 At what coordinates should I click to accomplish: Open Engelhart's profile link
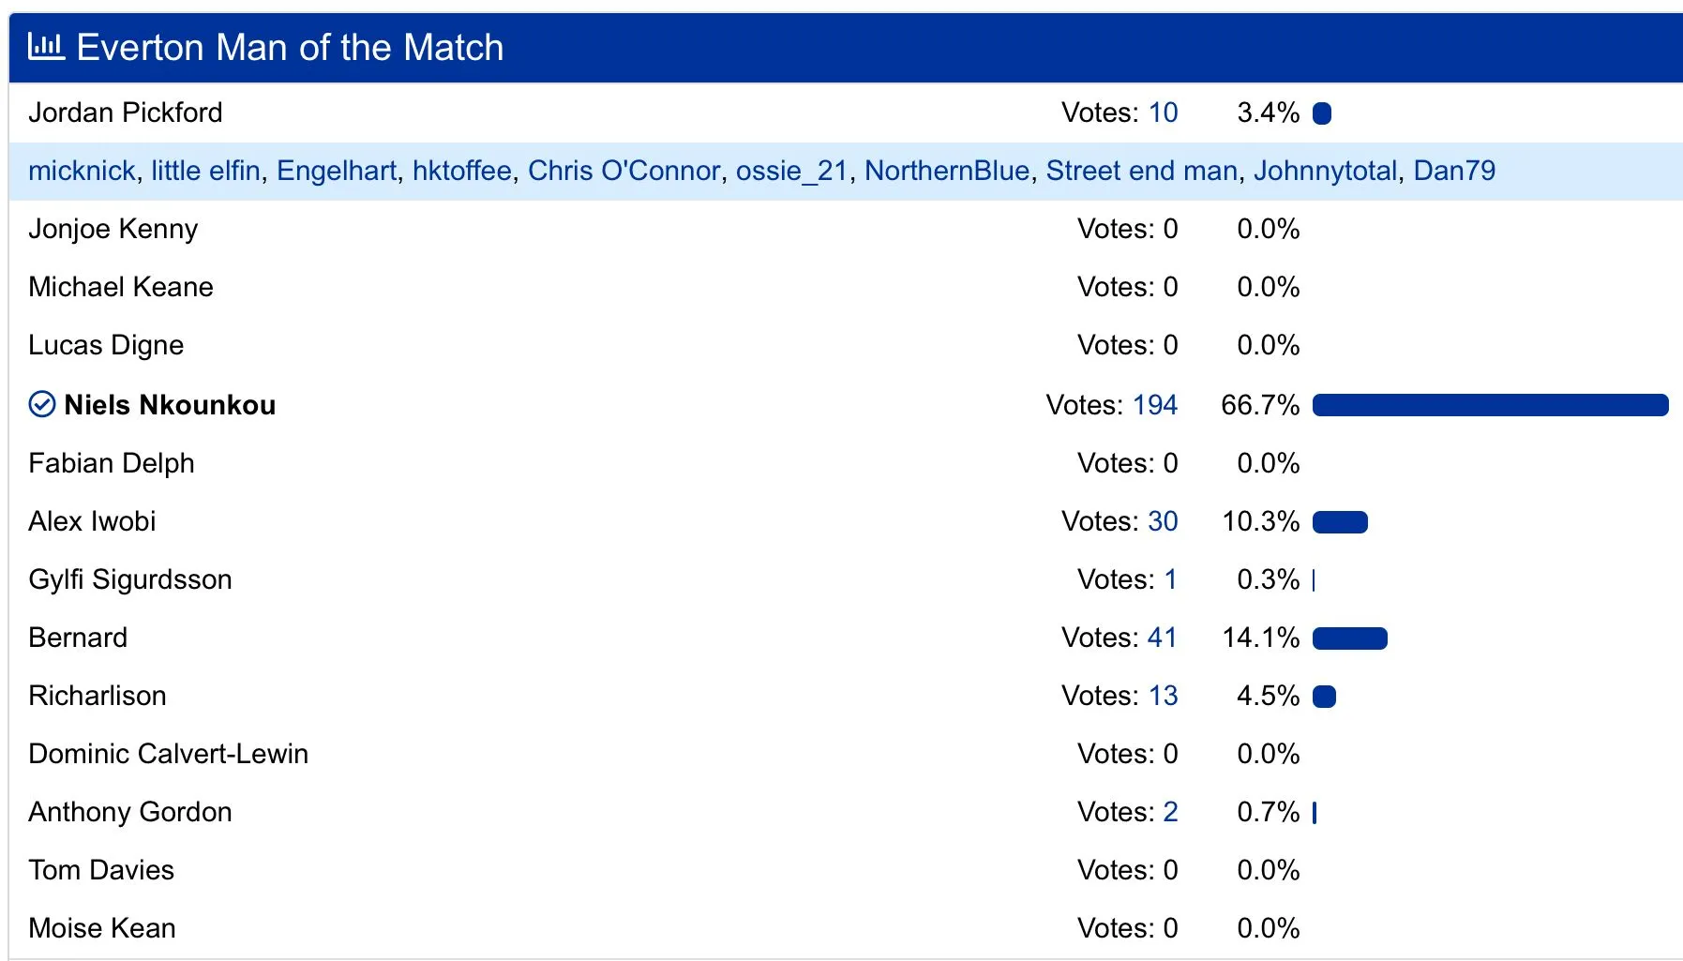pyautogui.click(x=337, y=171)
